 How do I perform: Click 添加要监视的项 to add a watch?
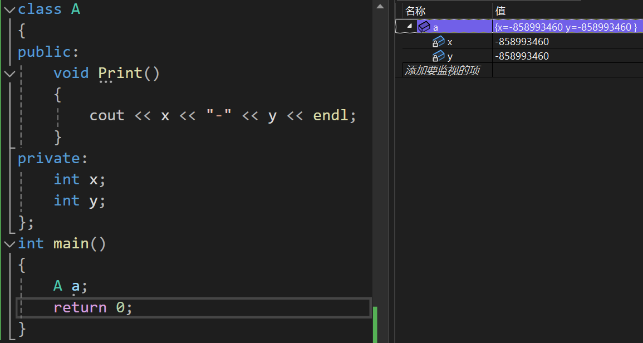pos(443,70)
